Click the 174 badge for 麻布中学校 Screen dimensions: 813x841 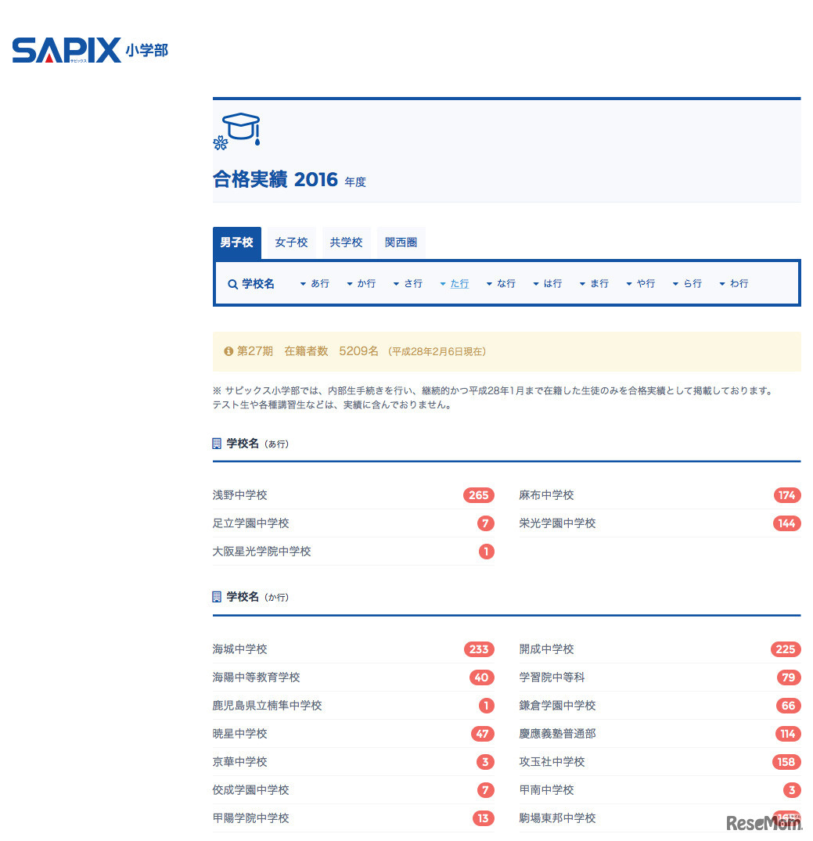[x=786, y=495]
